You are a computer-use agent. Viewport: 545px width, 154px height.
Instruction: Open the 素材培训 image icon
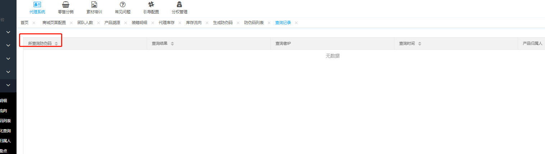coord(94,5)
